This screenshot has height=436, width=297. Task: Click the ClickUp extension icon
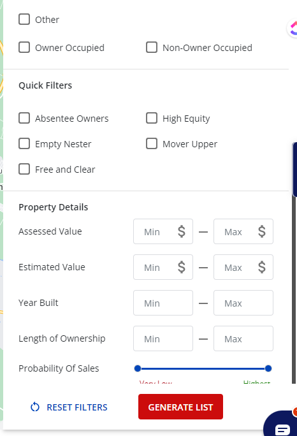[293, 28]
